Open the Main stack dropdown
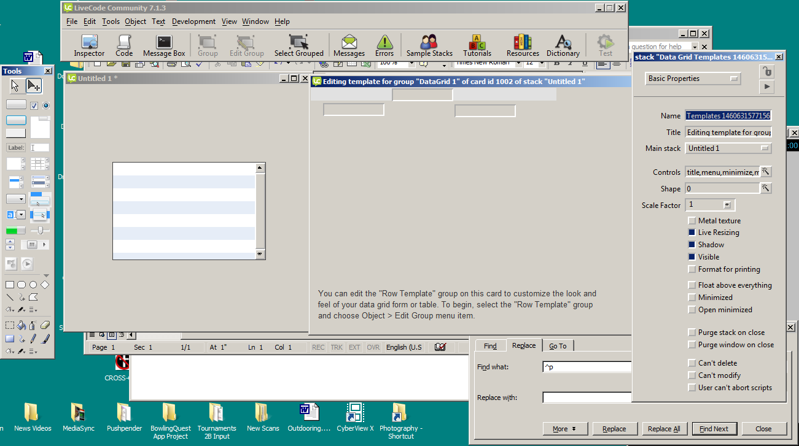The height and width of the screenshot is (446, 799). click(728, 148)
